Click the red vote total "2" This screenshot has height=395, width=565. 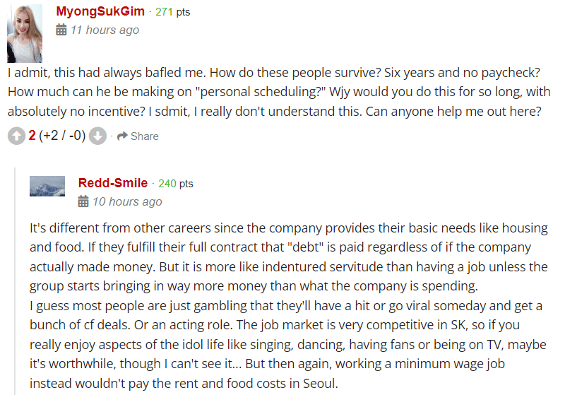click(x=32, y=136)
